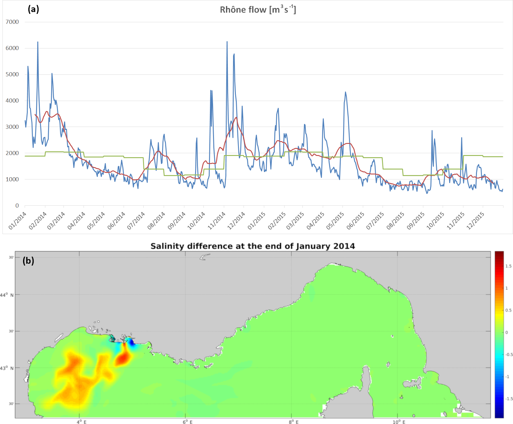Click the 10° E longitude label
513x424 pixels.
pyautogui.click(x=399, y=422)
